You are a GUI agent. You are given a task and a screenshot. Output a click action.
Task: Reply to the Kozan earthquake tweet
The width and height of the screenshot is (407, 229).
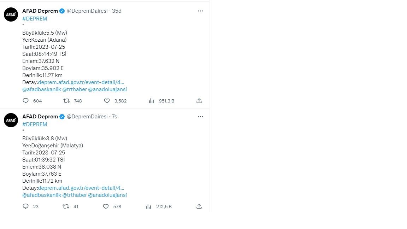[25, 101]
